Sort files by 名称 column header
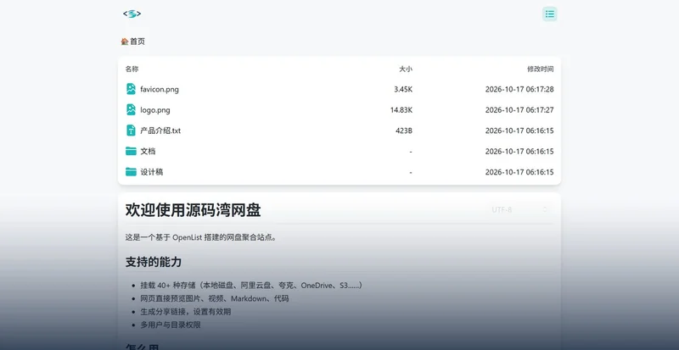 click(x=132, y=69)
